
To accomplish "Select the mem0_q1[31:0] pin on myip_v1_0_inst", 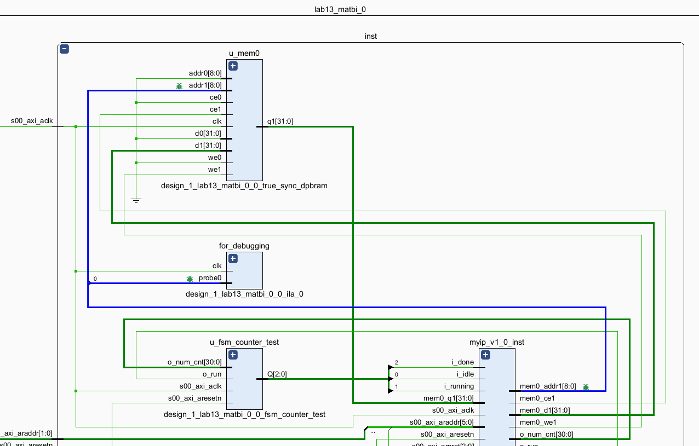I will [x=449, y=398].
